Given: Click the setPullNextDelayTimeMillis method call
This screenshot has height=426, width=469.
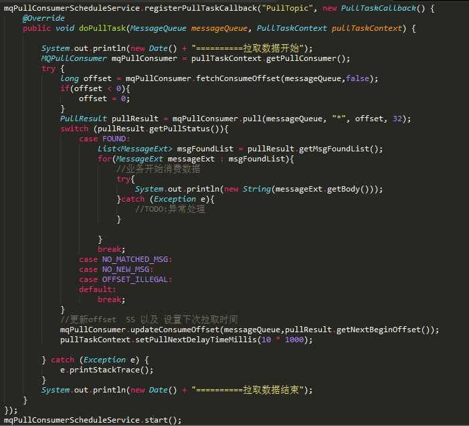Looking at the screenshot, I should coord(196,340).
